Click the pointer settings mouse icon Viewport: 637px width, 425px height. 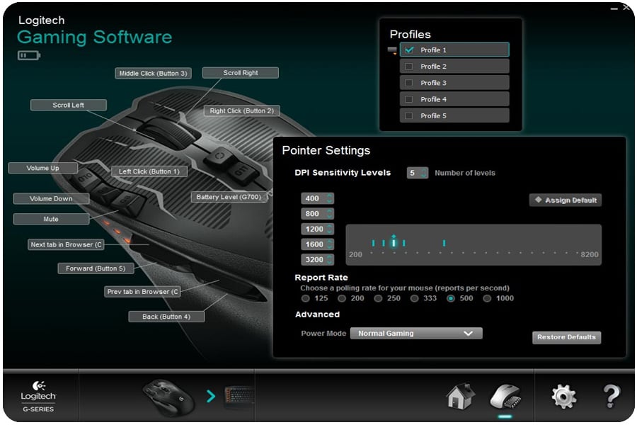tap(505, 396)
